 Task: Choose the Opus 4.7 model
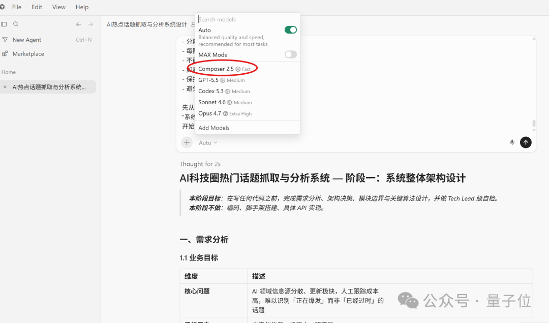[248, 113]
